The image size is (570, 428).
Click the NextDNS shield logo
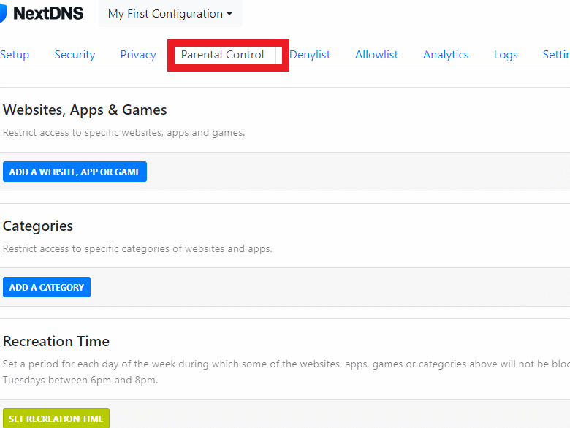coord(3,13)
